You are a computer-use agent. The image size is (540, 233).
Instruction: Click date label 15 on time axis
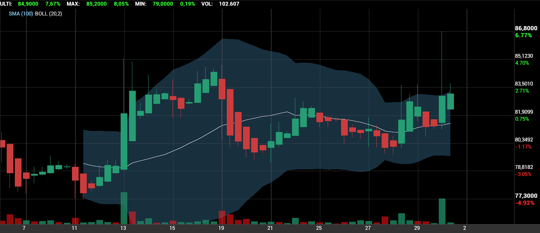tap(172, 228)
